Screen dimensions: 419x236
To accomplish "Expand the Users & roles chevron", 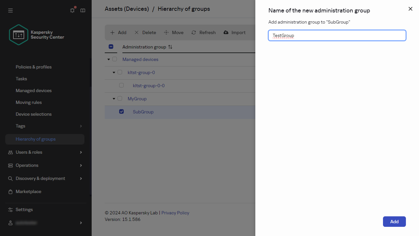I will [81, 152].
